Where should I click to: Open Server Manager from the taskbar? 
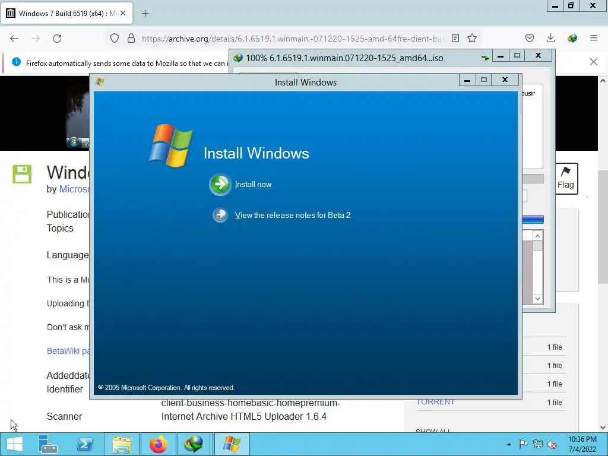[48, 444]
